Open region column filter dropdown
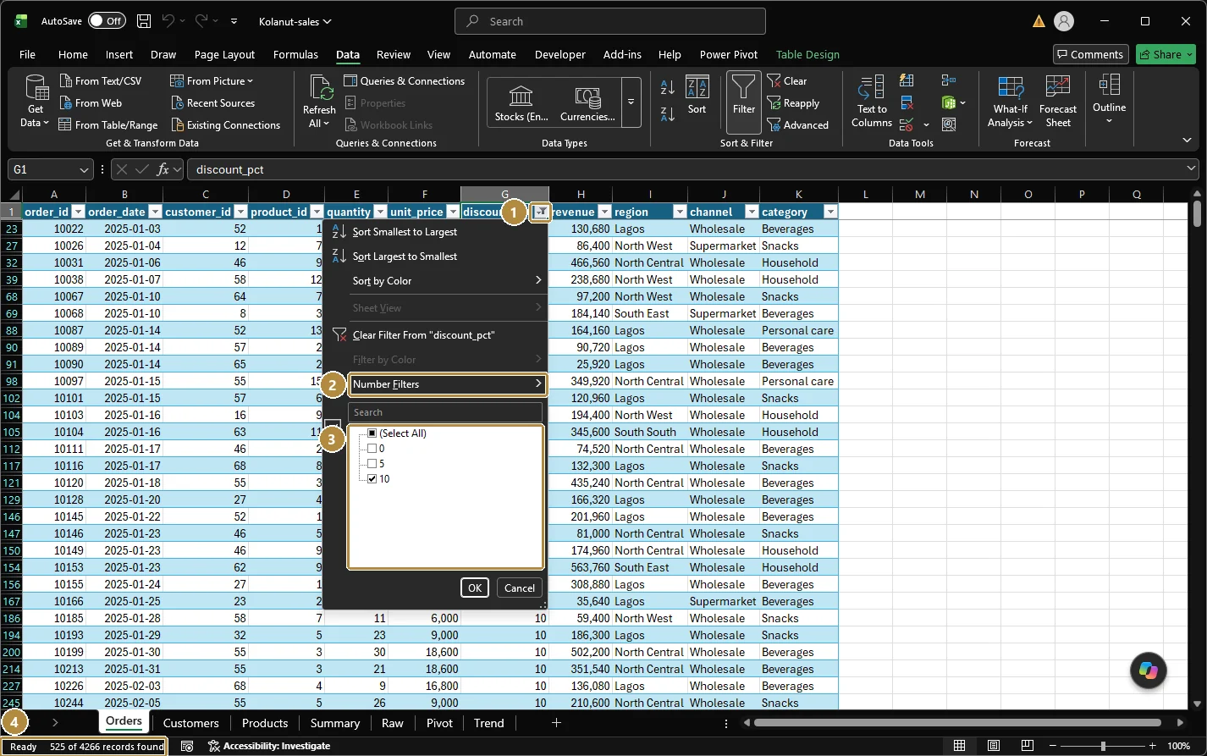Screen dimensions: 1207x756 tap(679, 212)
